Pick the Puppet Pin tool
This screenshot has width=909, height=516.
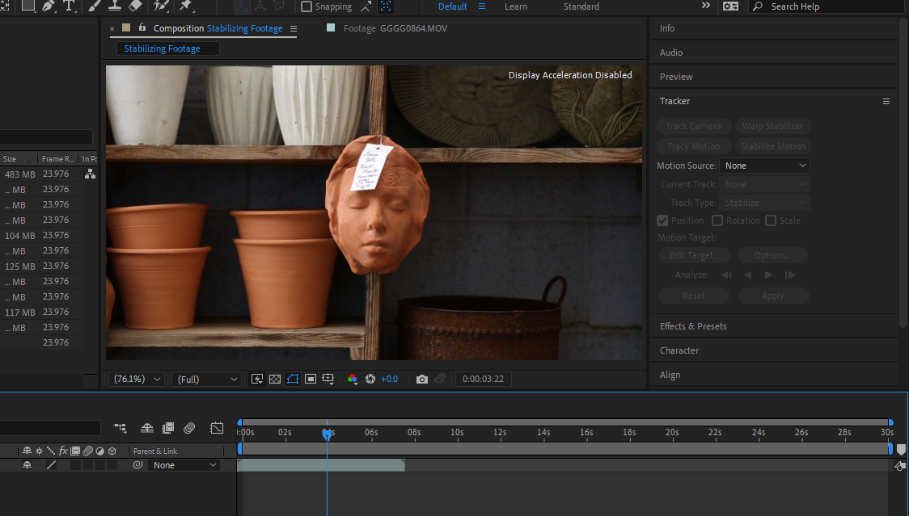click(x=186, y=6)
